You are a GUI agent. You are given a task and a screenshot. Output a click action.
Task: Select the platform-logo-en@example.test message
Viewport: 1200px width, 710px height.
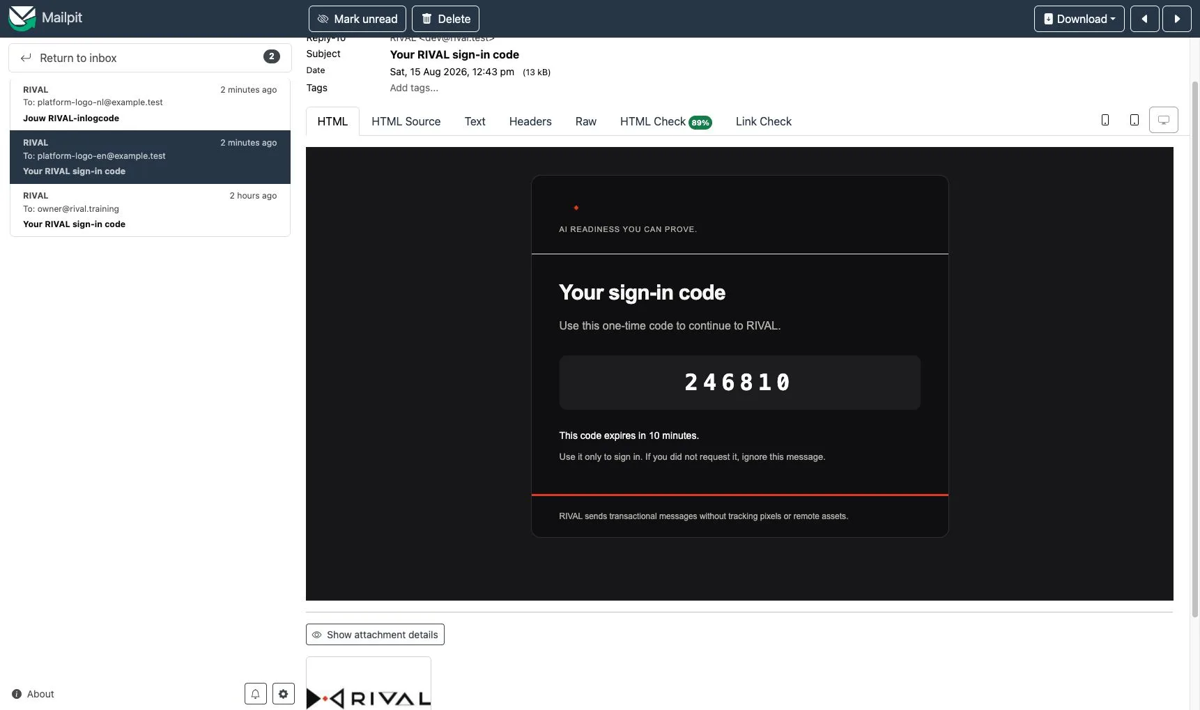tap(150, 157)
